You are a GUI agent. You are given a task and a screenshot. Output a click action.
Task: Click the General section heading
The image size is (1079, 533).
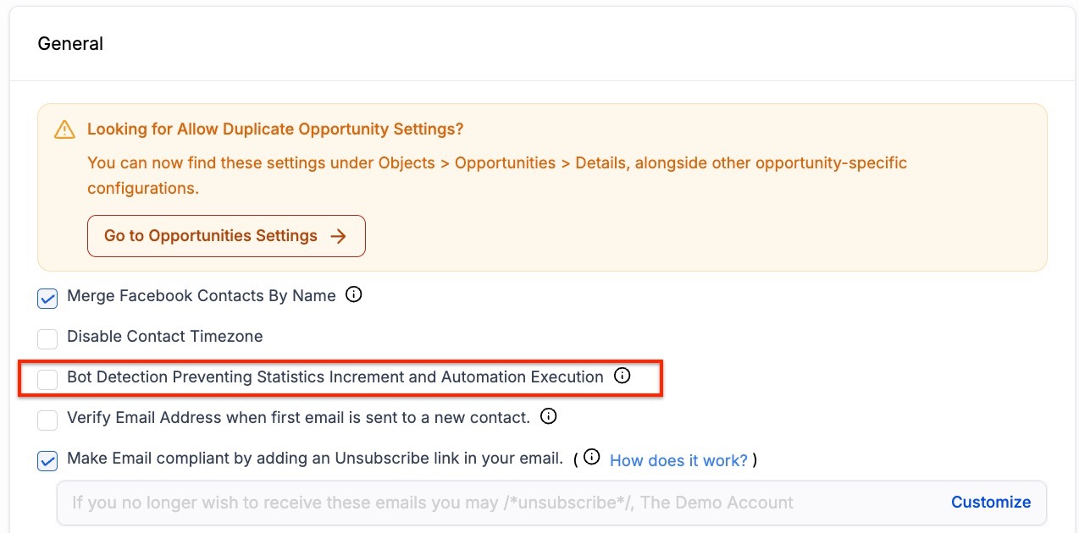point(70,44)
